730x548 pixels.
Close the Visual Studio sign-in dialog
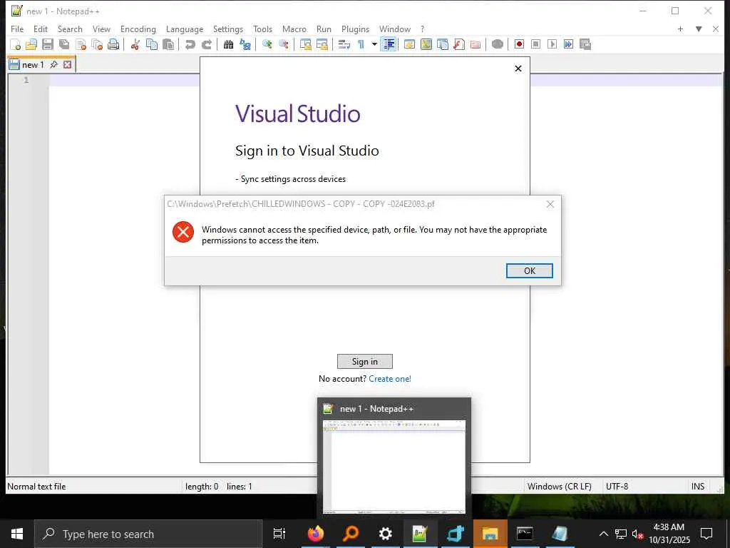(518, 68)
